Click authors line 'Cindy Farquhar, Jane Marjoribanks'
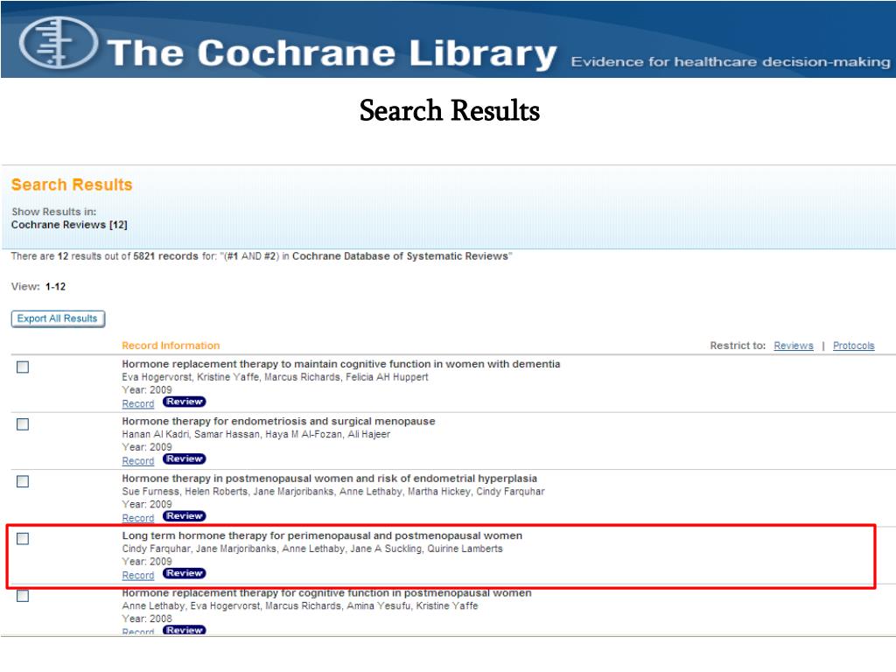This screenshot has height=672, width=896. click(312, 549)
